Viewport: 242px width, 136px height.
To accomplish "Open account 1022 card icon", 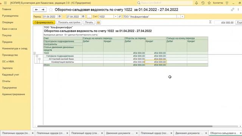I will (x=119, y=17).
